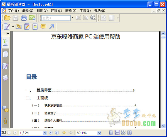Open a file with the folder icon
This screenshot has width=167, height=137.
tap(7, 18)
